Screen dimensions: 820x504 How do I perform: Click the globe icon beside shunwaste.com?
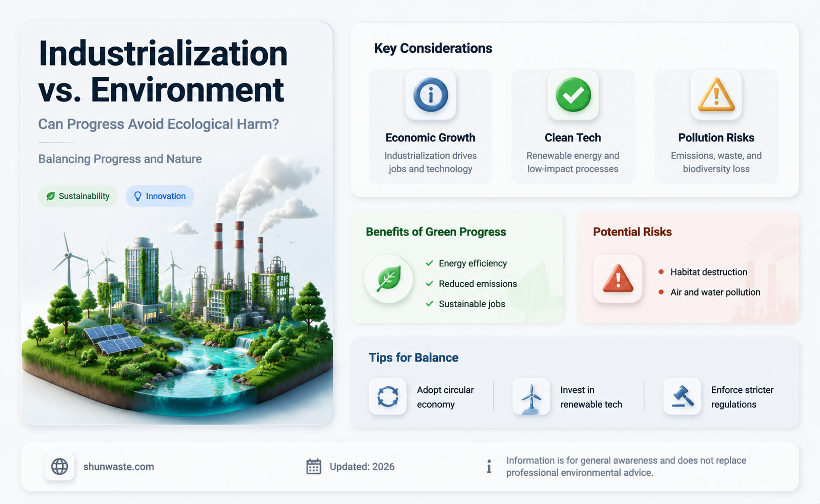[59, 467]
